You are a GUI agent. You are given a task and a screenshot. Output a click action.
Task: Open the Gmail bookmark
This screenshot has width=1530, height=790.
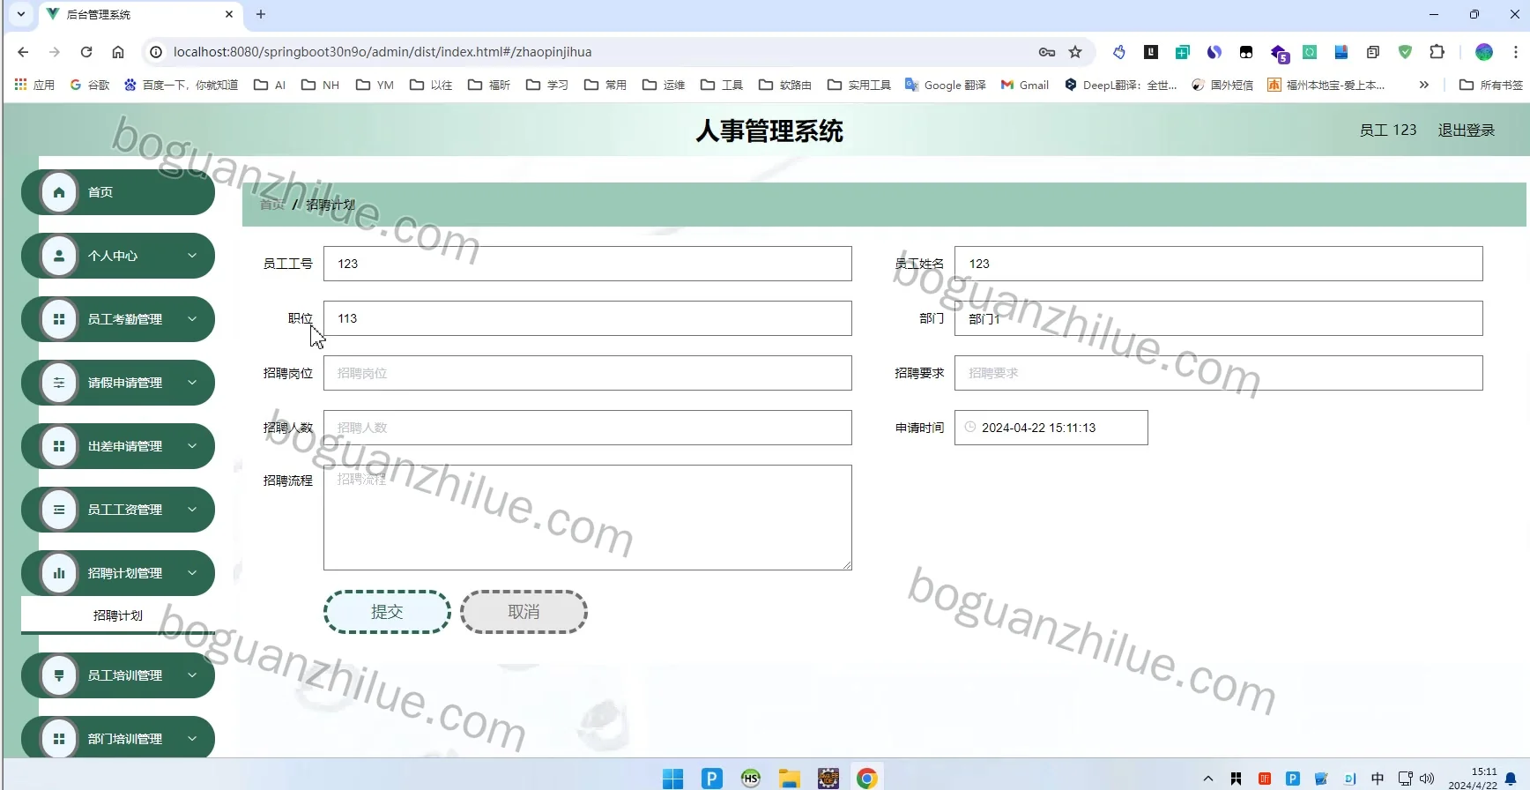tap(1025, 85)
